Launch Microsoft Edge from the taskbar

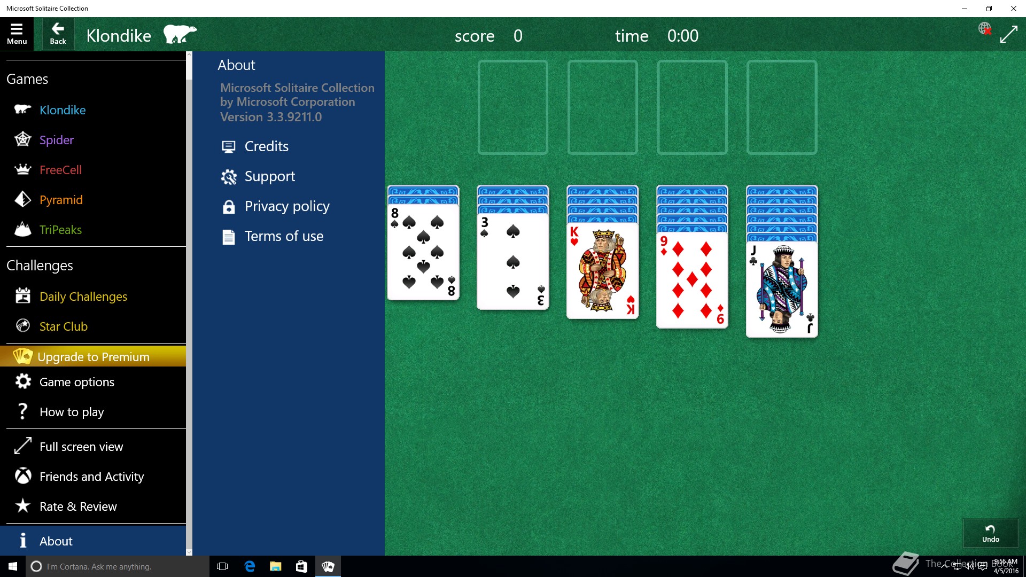click(x=250, y=566)
